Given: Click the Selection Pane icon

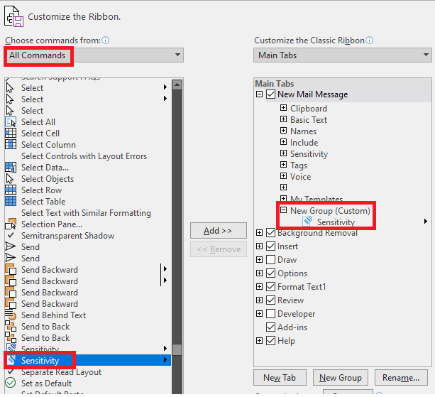Looking at the screenshot, I should click(x=11, y=224).
